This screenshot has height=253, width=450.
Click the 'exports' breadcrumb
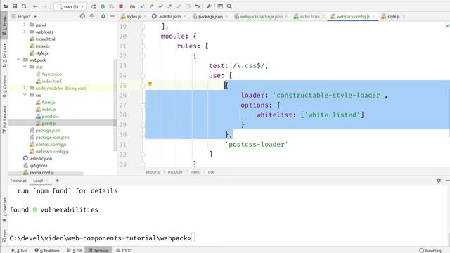pyautogui.click(x=153, y=172)
